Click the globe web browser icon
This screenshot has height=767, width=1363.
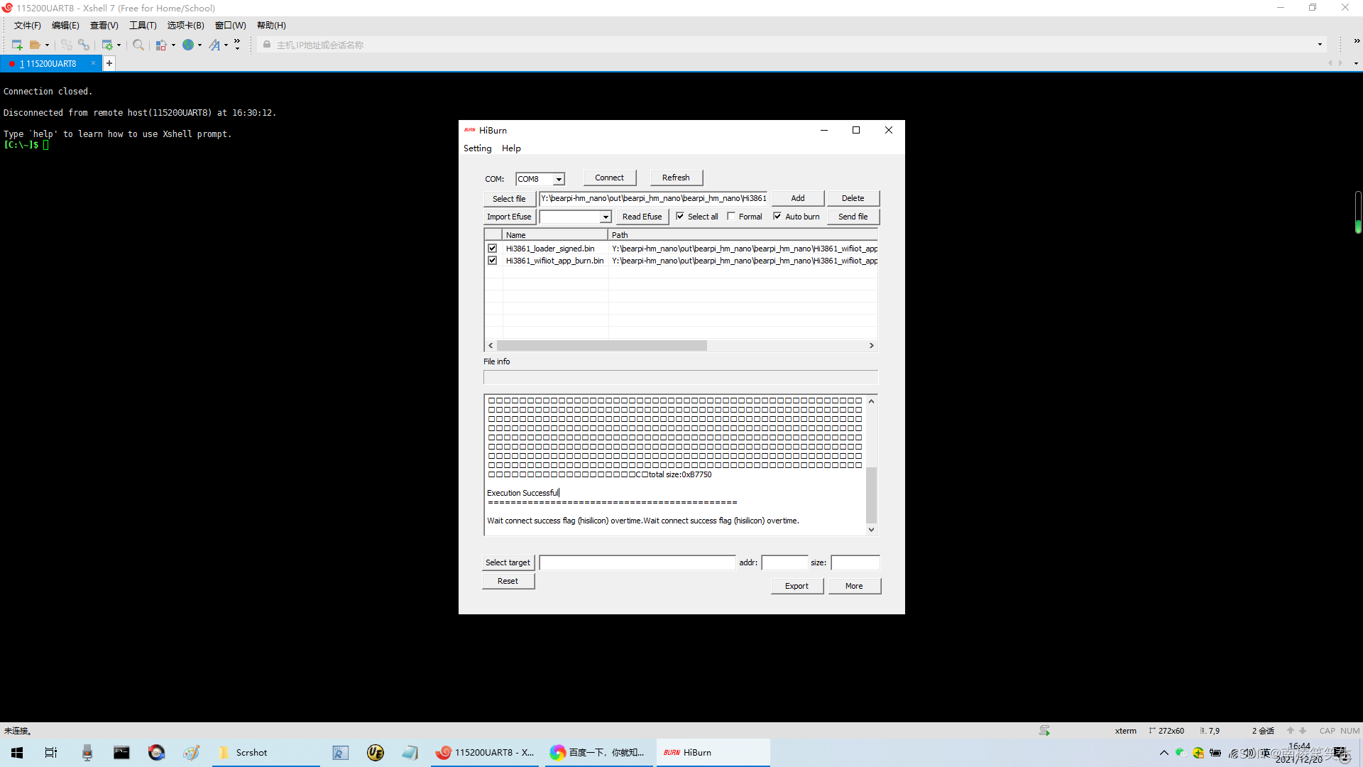188,45
